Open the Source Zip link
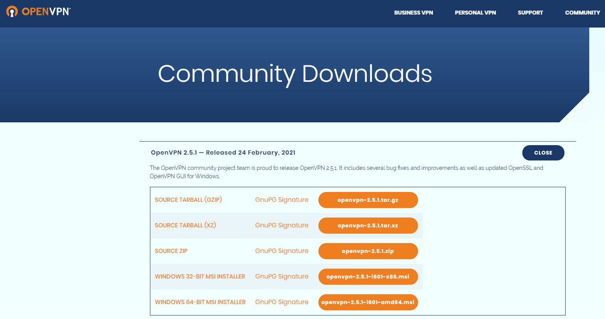This screenshot has height=319, width=605. tap(171, 251)
